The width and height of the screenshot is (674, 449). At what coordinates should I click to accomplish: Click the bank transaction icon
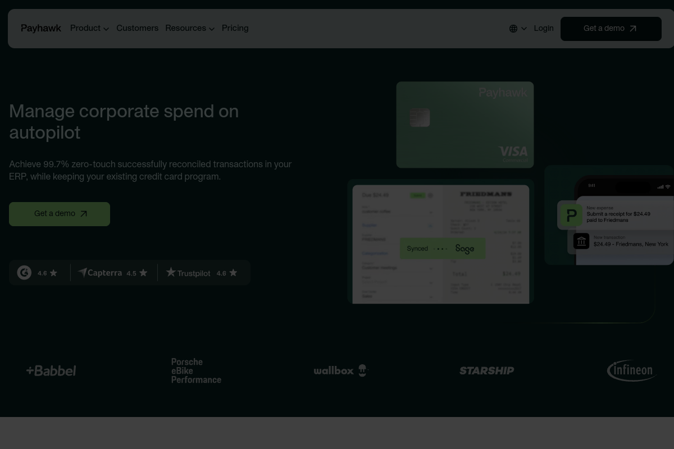click(581, 241)
